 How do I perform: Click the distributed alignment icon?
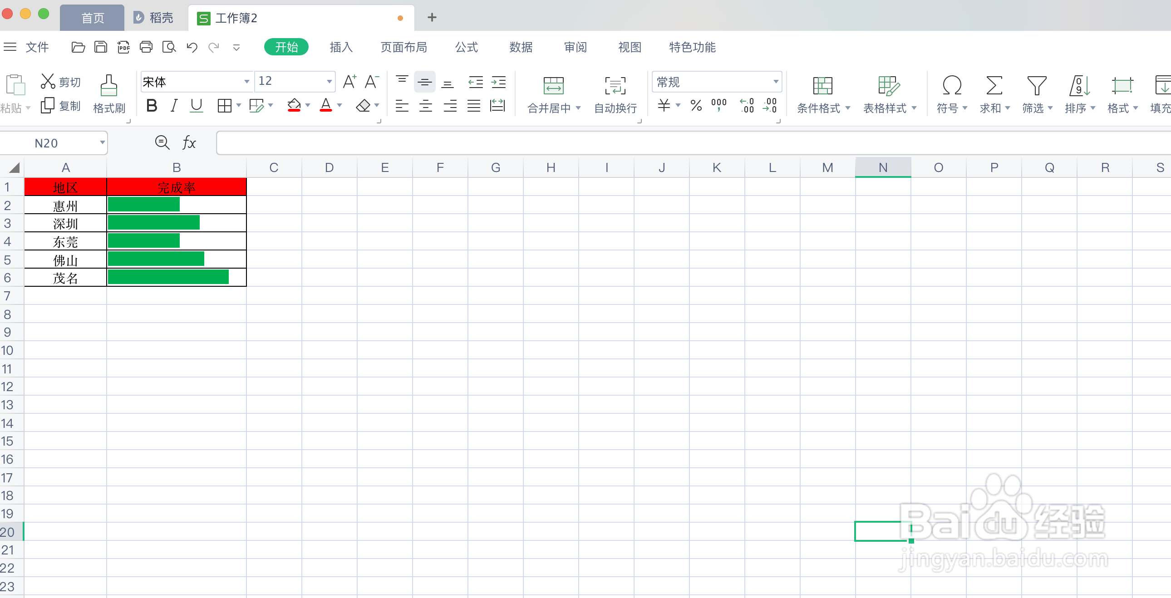[x=498, y=106]
